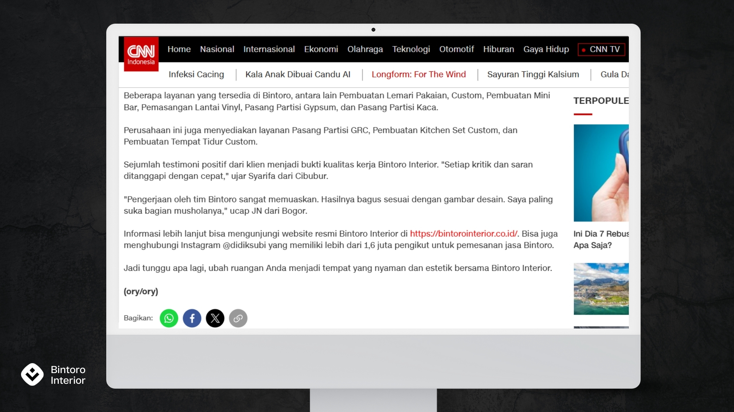Screen dimensions: 734x412
Task: Share article on X icon
Action: [x=215, y=318]
